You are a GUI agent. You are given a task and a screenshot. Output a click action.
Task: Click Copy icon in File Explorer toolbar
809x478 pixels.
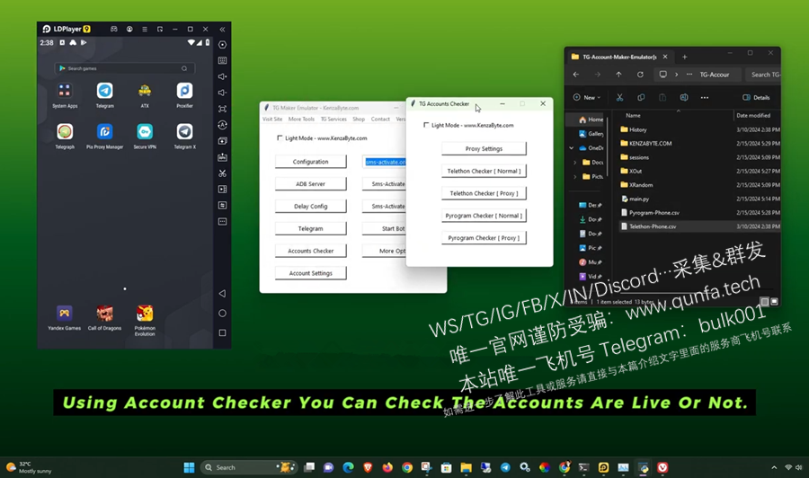click(641, 97)
